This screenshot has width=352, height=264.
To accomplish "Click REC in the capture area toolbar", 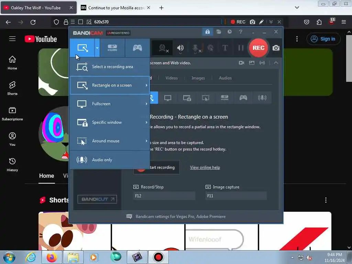I will coord(238,22).
